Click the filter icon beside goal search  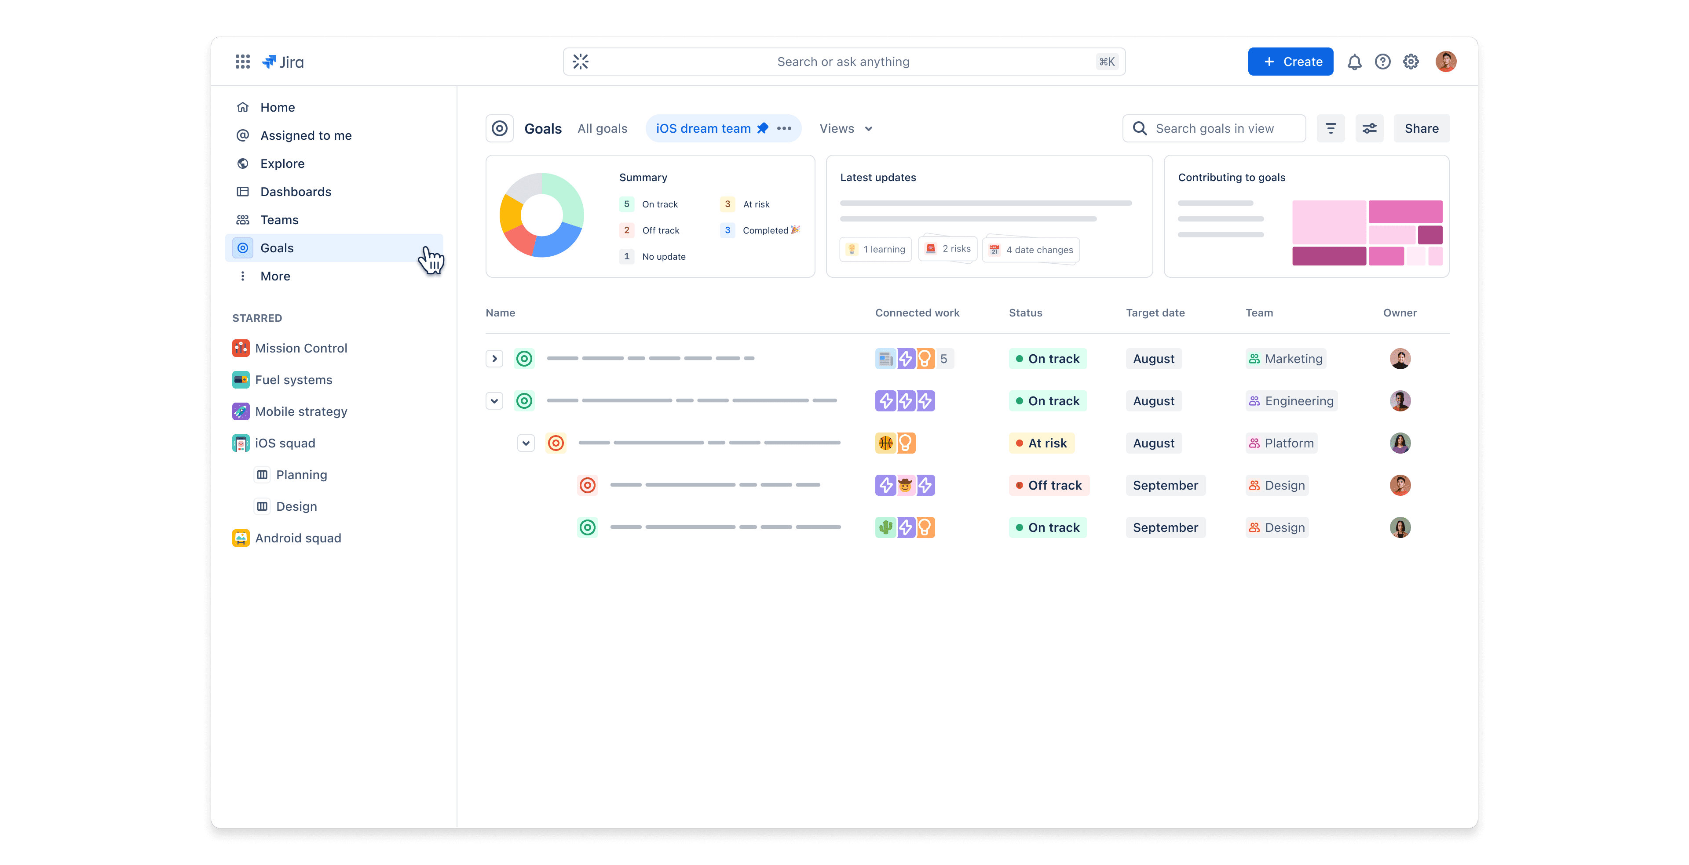click(x=1331, y=128)
